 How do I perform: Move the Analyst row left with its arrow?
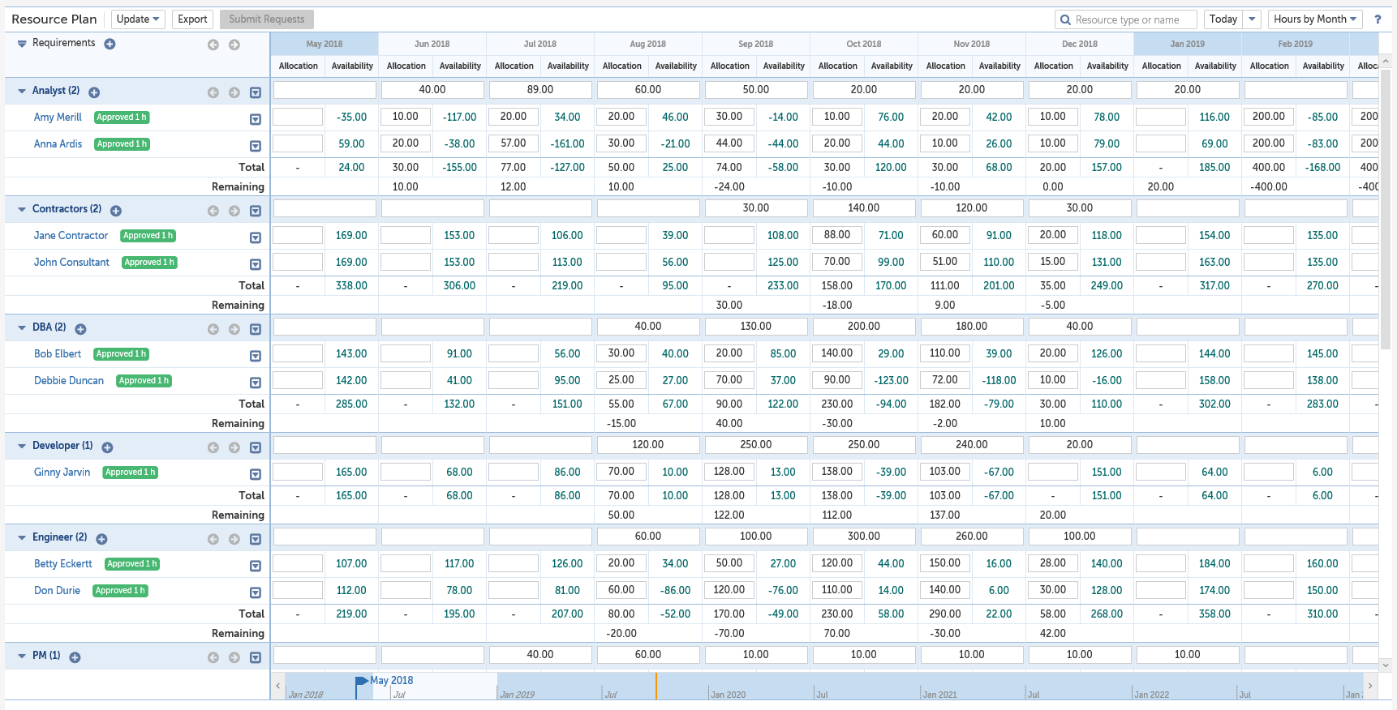[213, 92]
